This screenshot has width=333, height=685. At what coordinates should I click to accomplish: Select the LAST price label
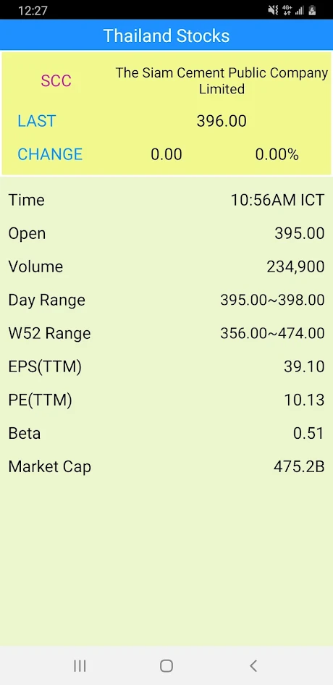(37, 121)
